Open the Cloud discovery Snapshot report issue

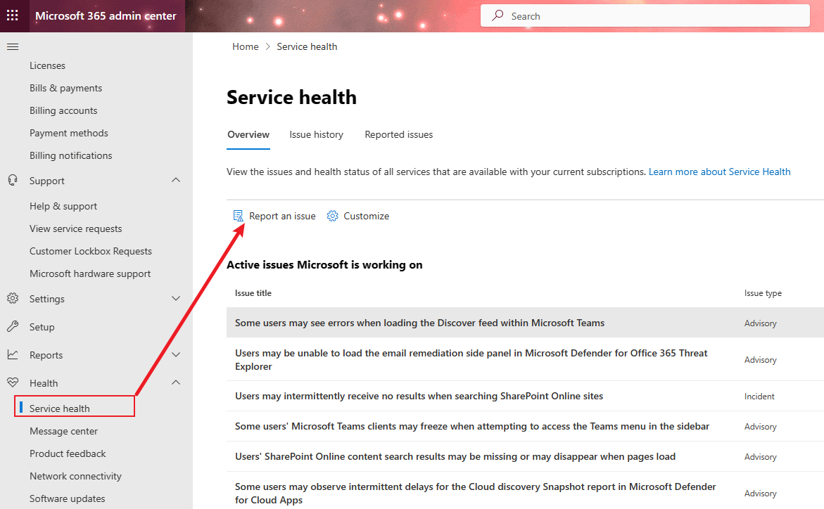[476, 494]
